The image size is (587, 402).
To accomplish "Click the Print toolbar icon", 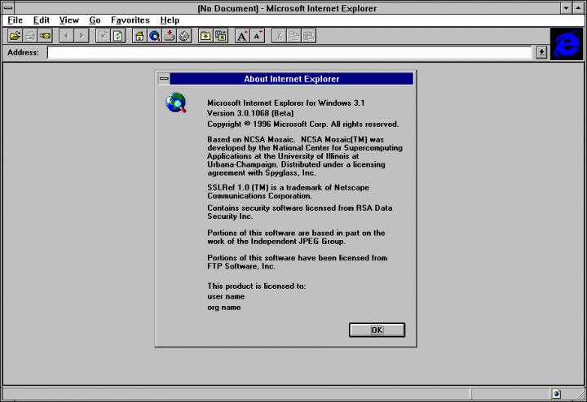I will tap(30, 36).
